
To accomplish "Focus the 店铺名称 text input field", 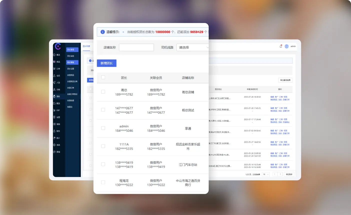I will pos(136,47).
